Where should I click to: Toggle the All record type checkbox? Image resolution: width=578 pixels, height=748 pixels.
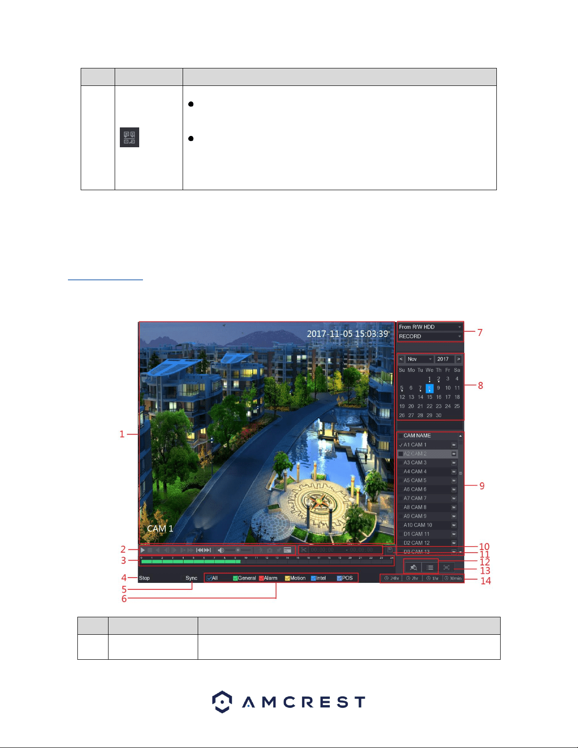[x=209, y=578]
